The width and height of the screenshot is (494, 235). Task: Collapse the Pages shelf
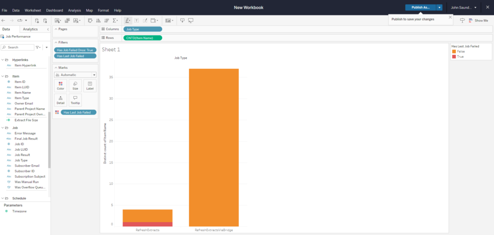tap(56, 29)
